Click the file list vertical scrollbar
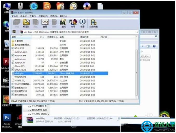 pyautogui.click(x=137, y=68)
